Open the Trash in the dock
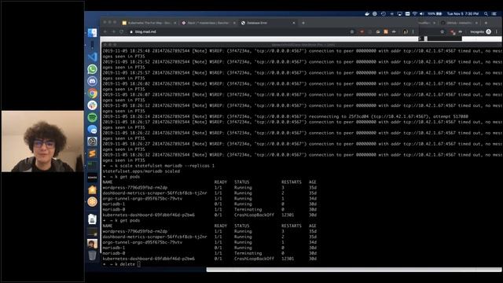Viewport: 503px width, 283px height. pyautogui.click(x=93, y=255)
